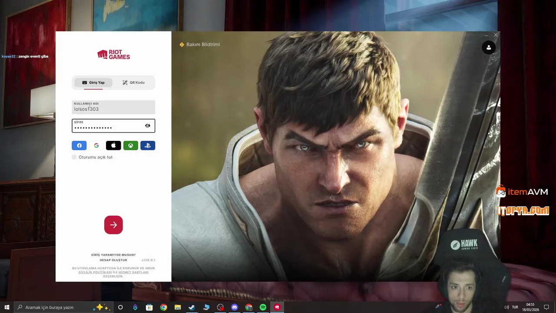Image resolution: width=556 pixels, height=313 pixels.
Task: Open Google Chrome from taskbar
Action: coord(163,307)
